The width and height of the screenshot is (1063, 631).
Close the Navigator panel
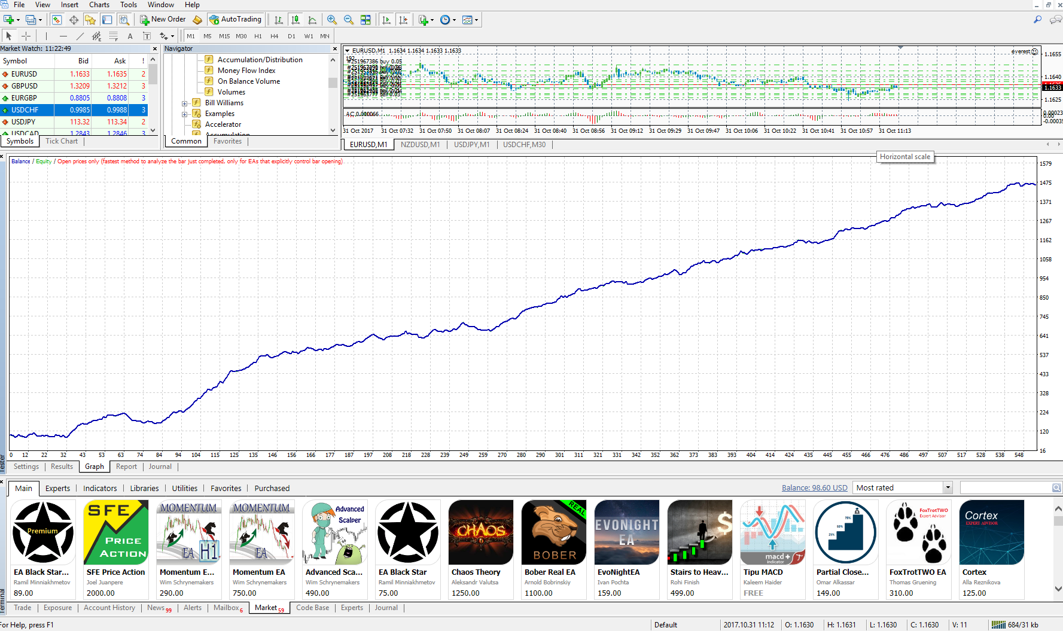[x=334, y=49]
